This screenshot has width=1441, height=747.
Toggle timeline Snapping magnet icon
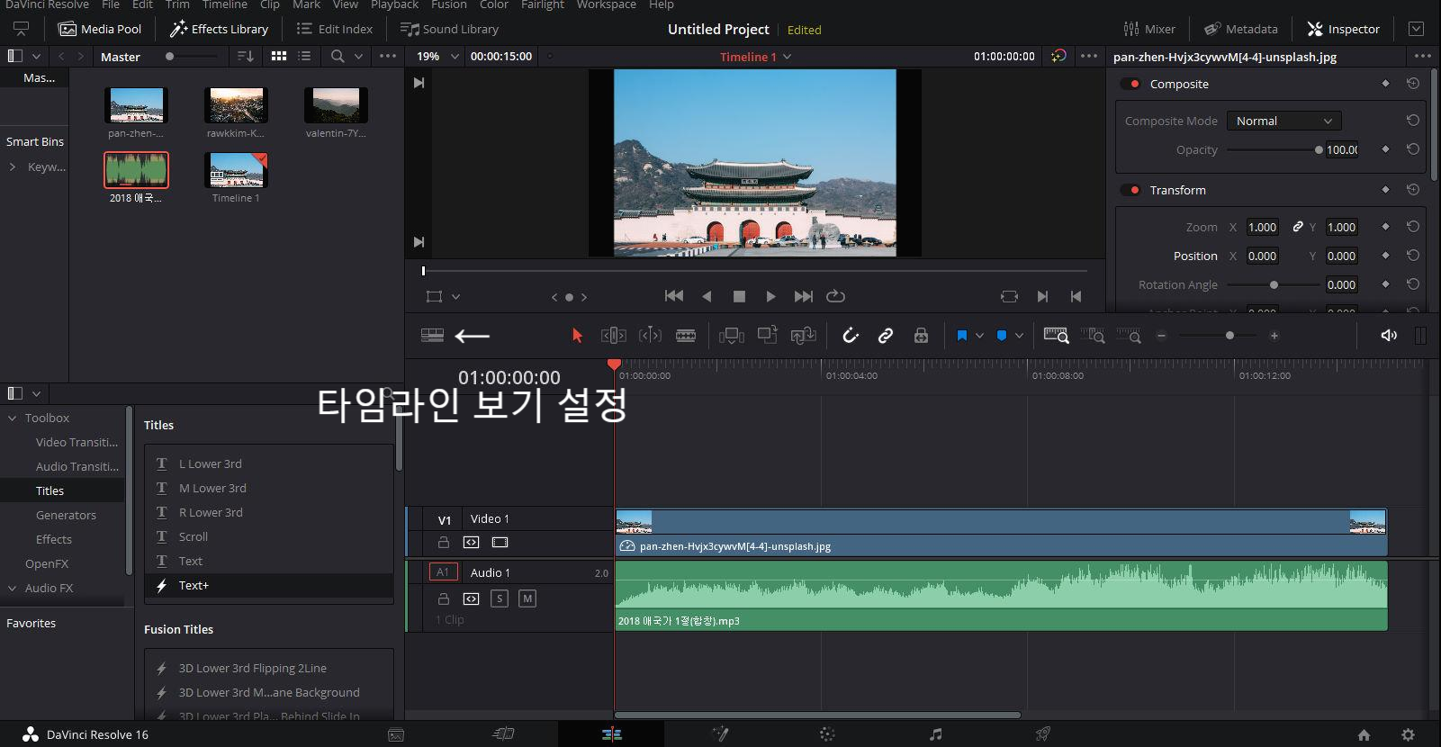(851, 336)
